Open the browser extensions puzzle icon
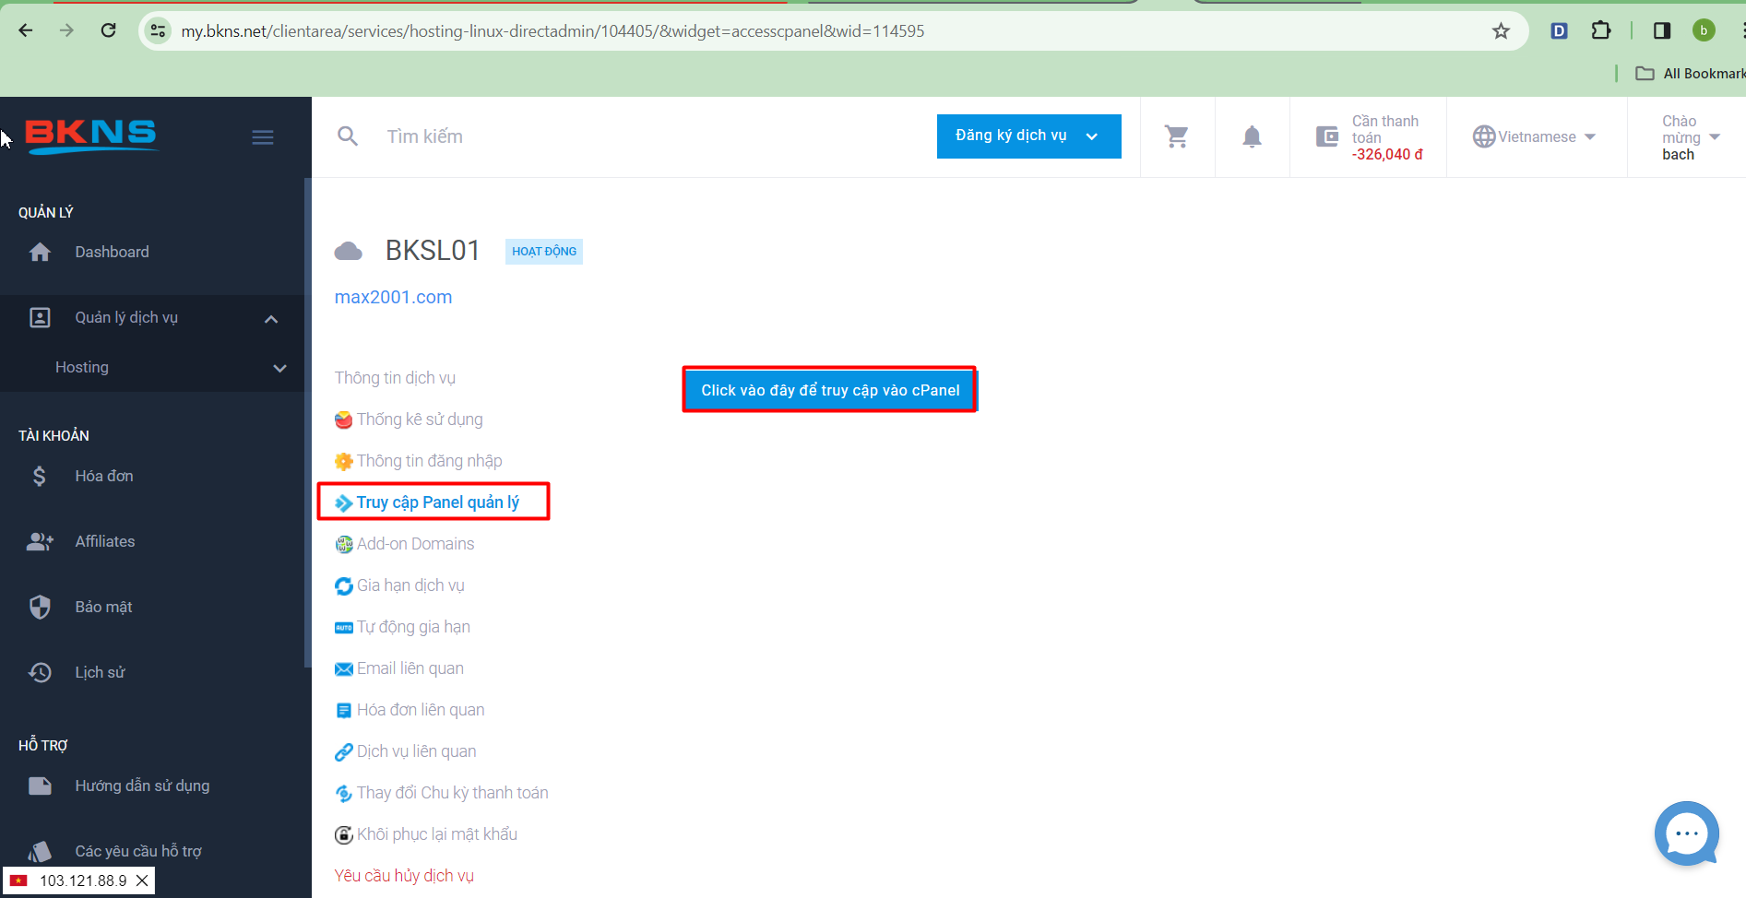This screenshot has width=1746, height=898. pos(1601,30)
